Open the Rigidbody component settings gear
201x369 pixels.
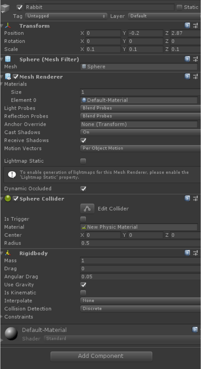click(195, 253)
